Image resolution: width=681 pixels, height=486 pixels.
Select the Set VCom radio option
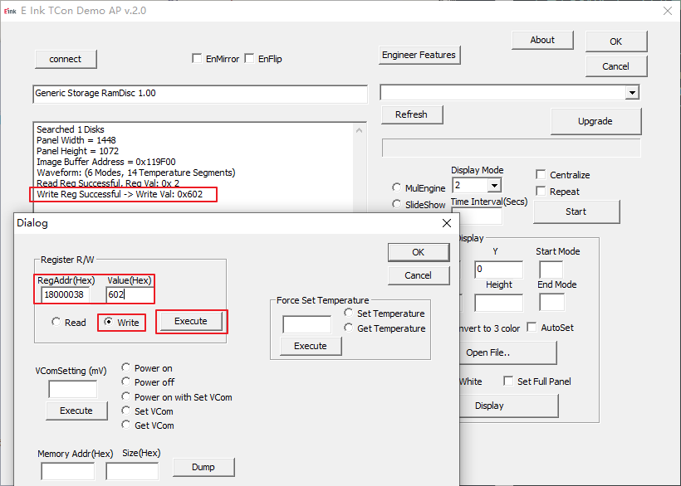(125, 411)
